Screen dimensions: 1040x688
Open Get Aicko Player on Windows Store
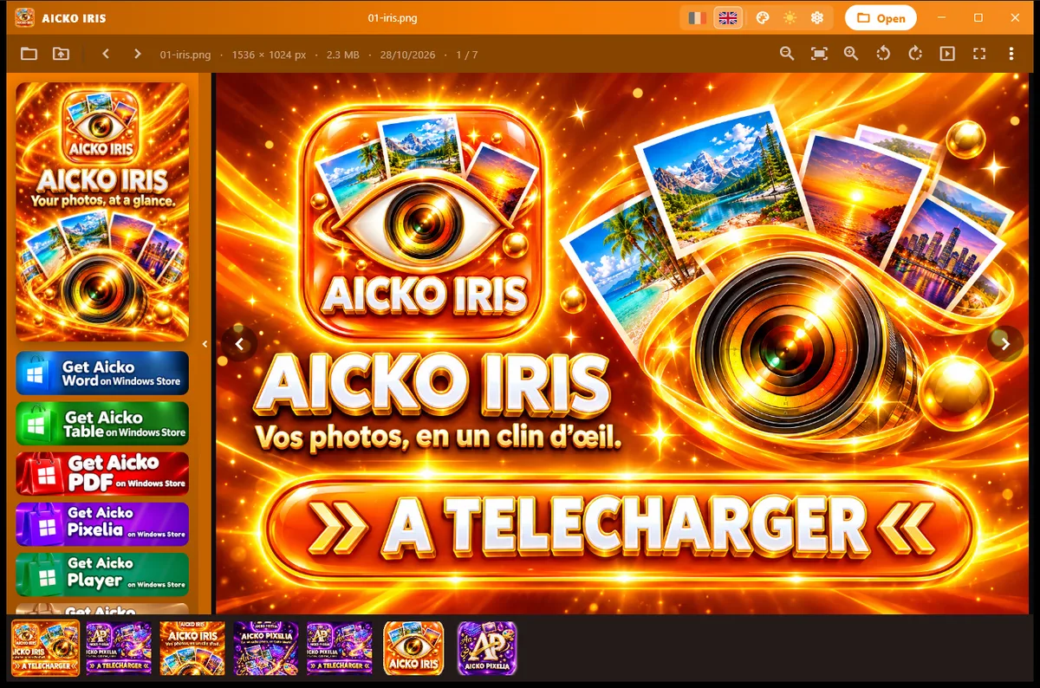coord(102,574)
